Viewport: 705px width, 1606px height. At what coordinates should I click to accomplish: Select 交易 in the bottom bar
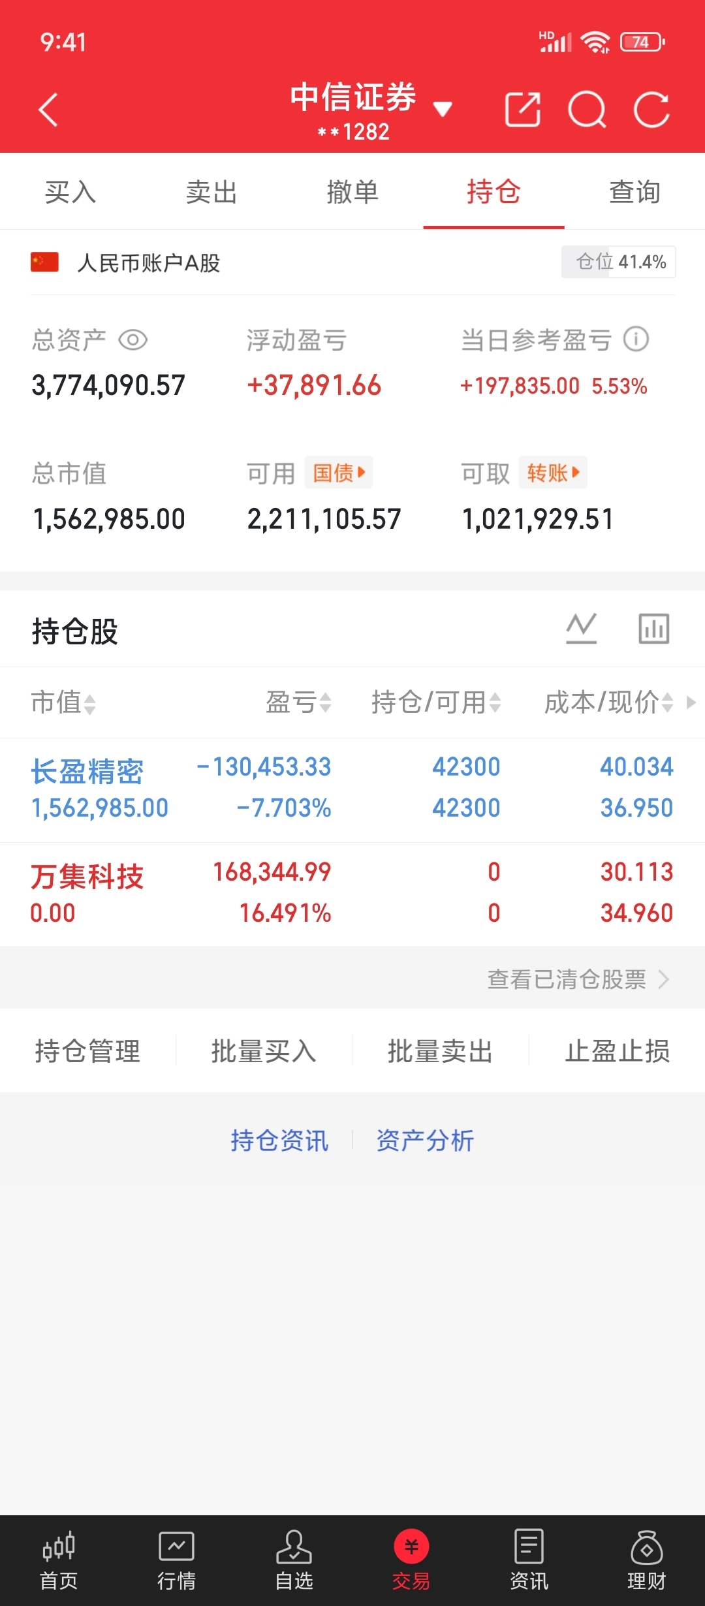pos(411,1560)
